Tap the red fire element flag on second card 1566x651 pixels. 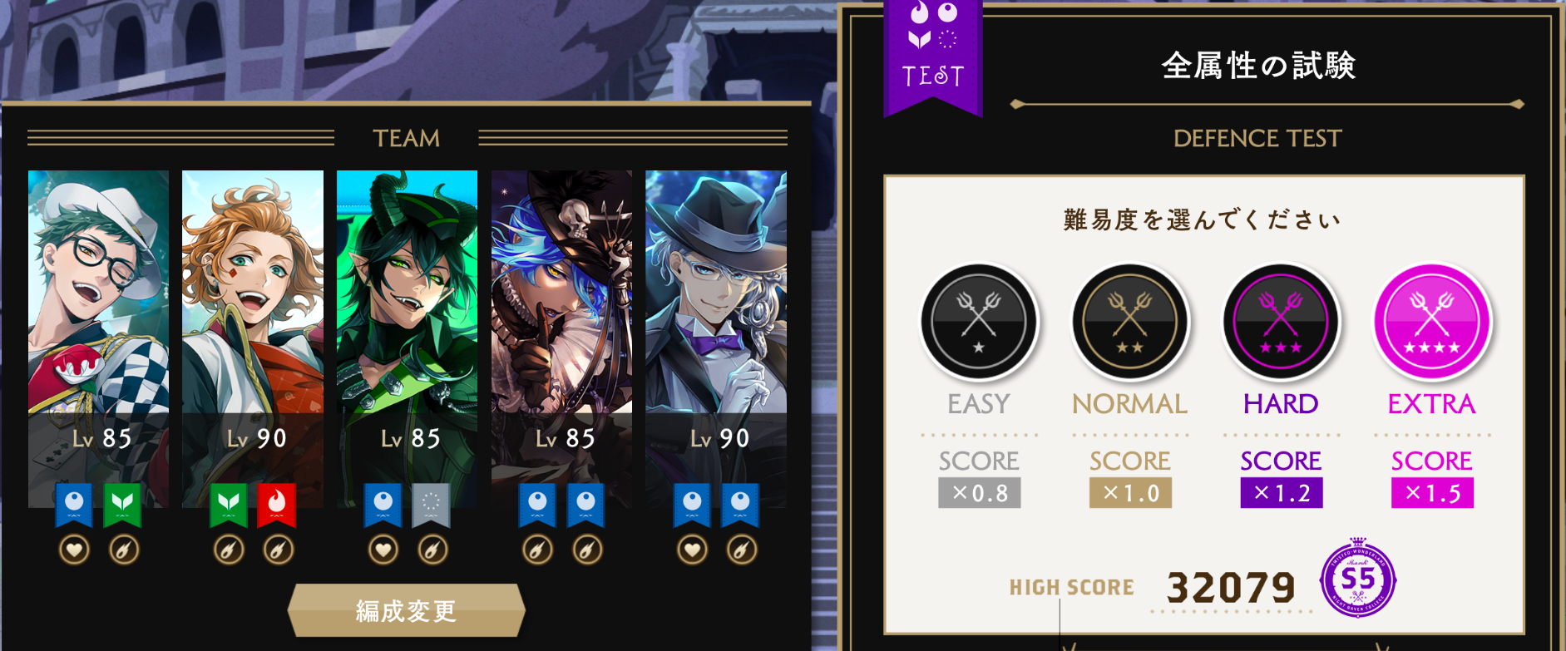(277, 505)
